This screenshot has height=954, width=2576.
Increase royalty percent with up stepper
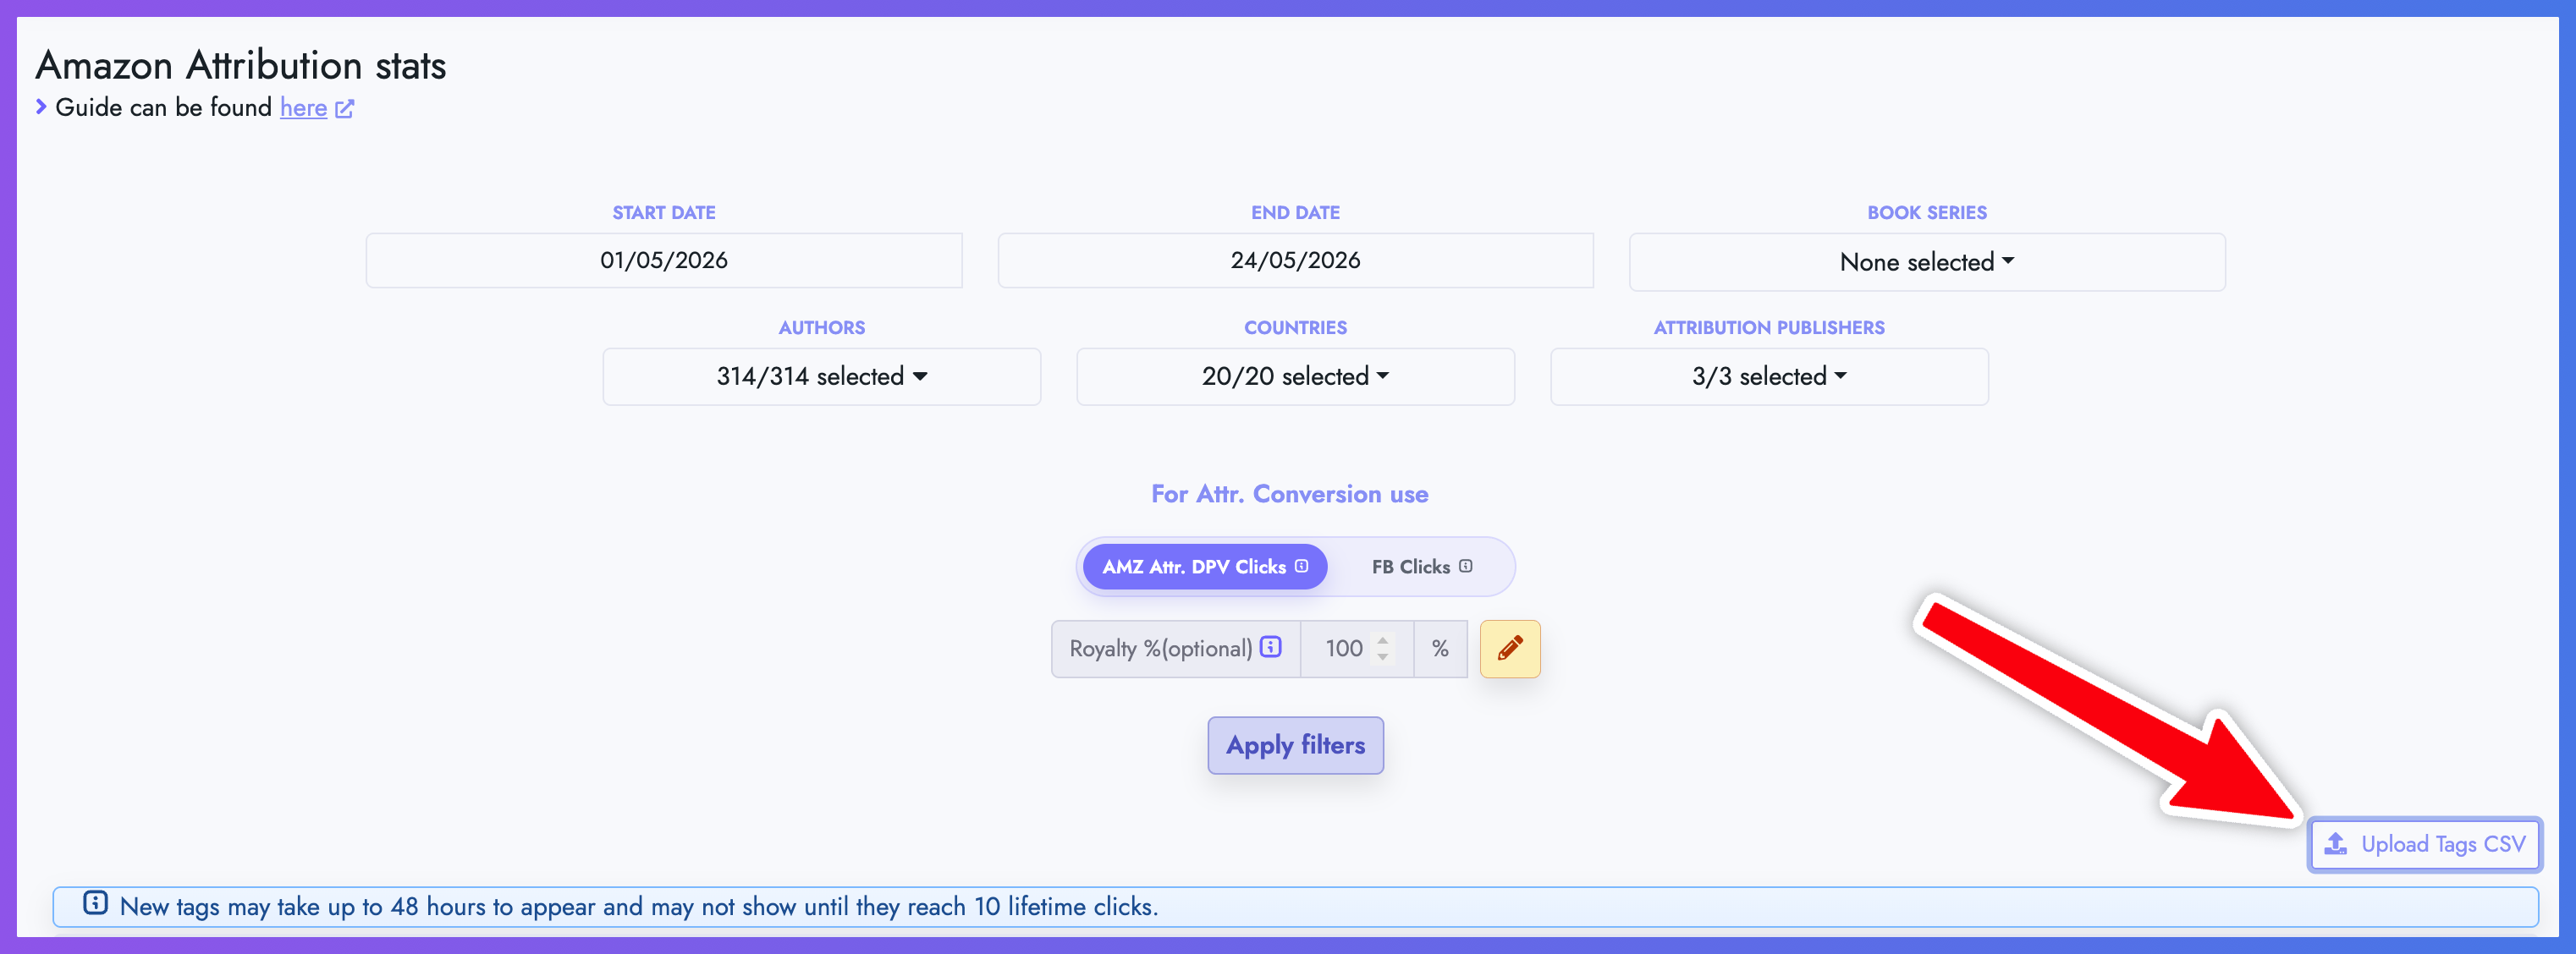click(x=1382, y=639)
